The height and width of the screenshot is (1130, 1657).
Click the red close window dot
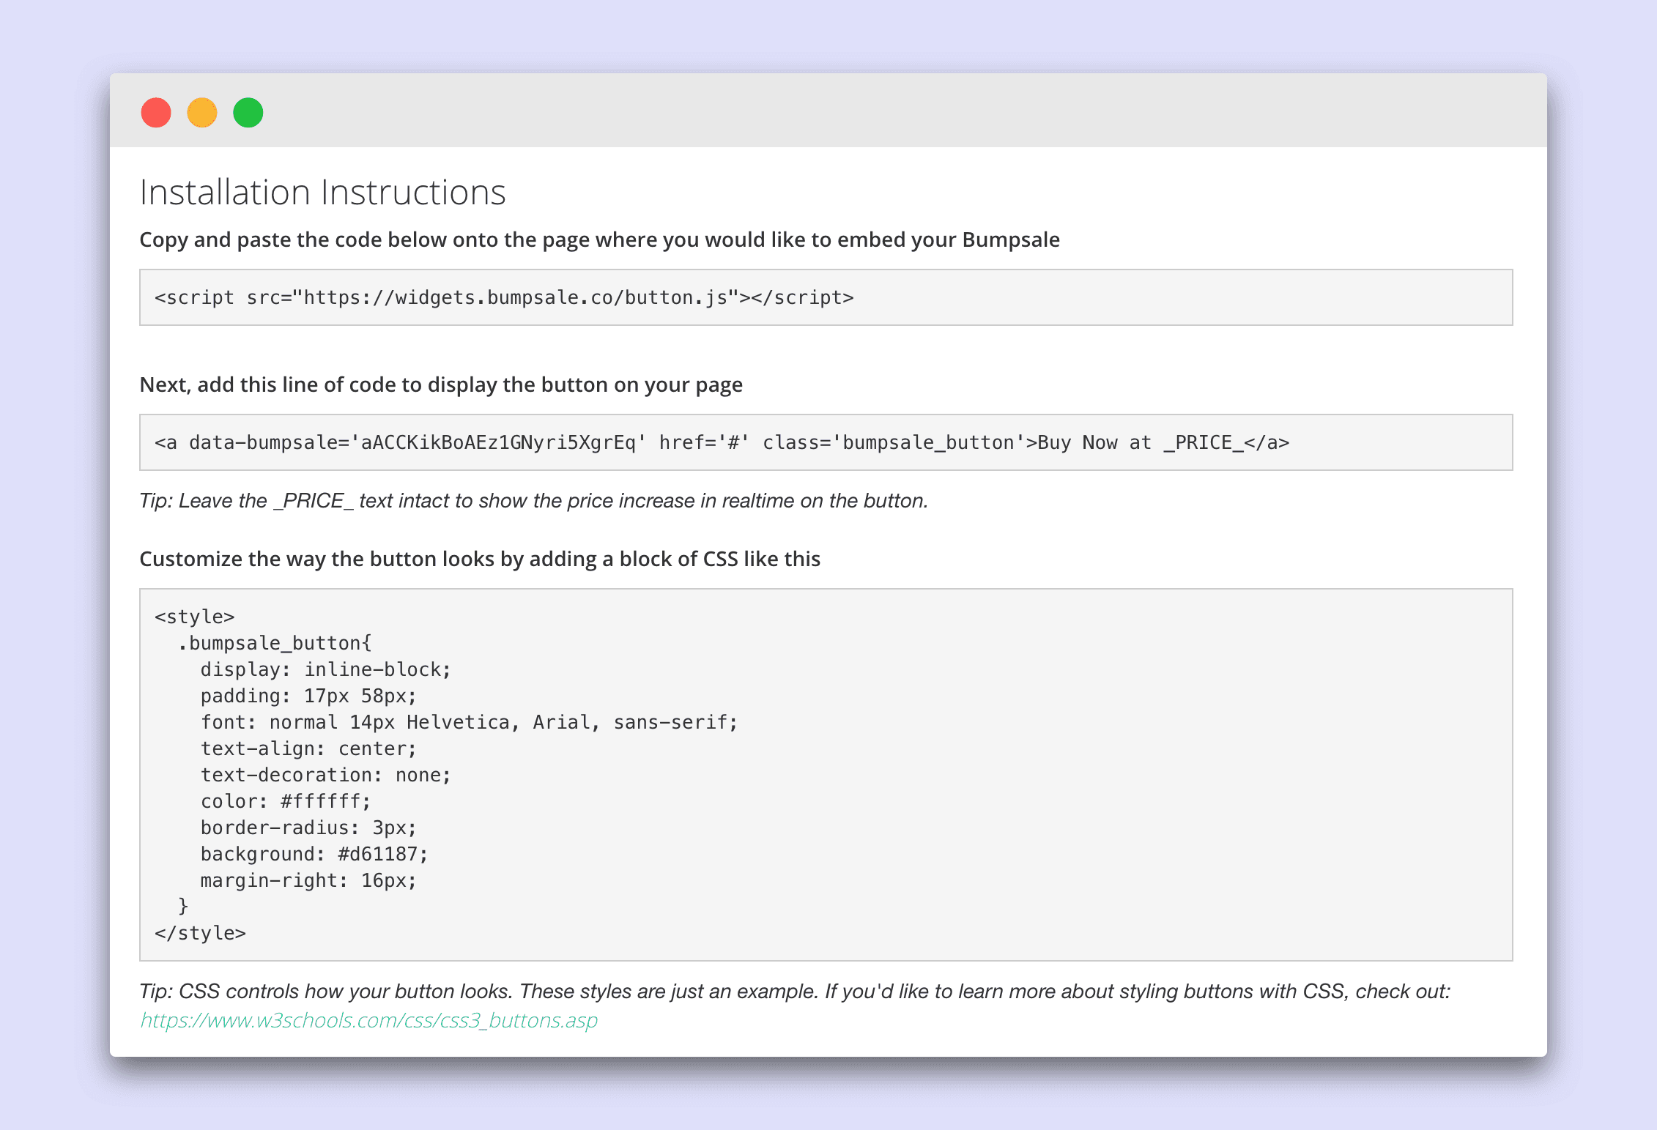pyautogui.click(x=156, y=113)
